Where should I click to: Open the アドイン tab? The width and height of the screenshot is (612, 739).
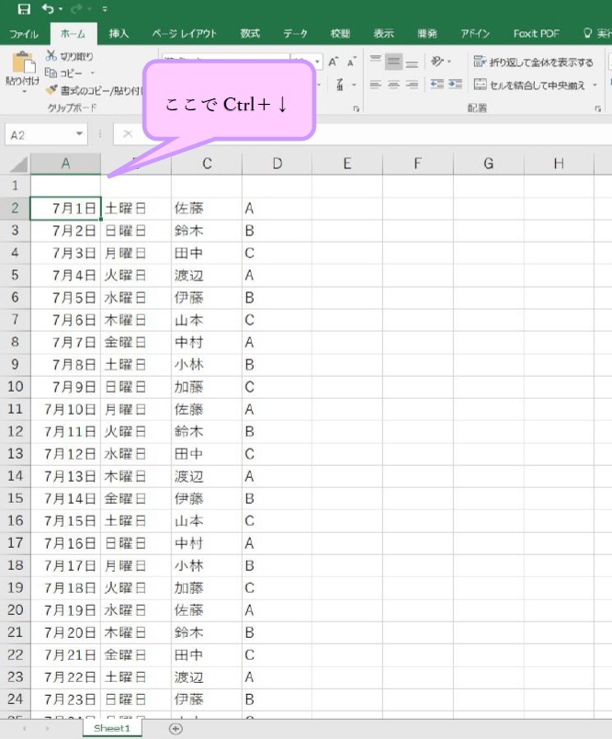pos(475,34)
